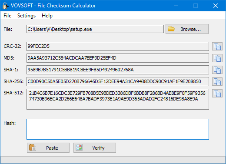Click the MD5 result field
226x164 pixels.
pos(118,58)
